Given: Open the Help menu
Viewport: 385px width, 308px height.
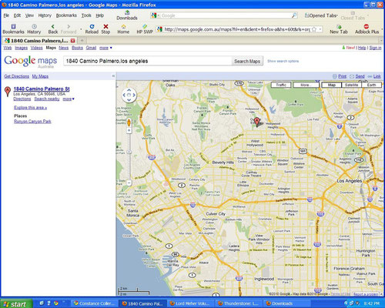Looking at the screenshot, I should [100, 15].
